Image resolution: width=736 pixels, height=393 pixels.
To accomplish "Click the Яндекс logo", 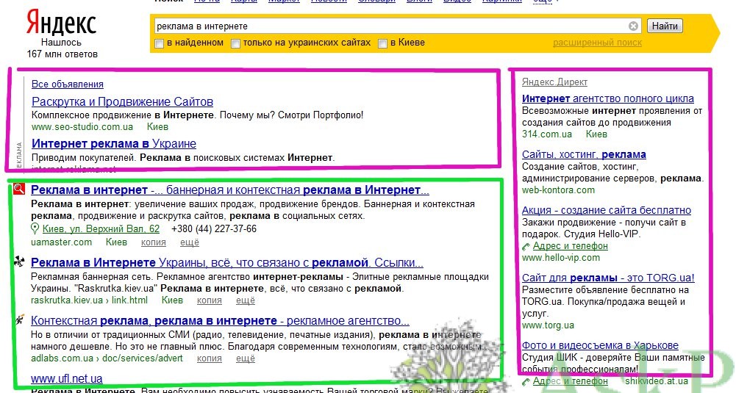I will tap(61, 23).
